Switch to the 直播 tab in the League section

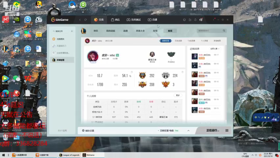(x=126, y=31)
